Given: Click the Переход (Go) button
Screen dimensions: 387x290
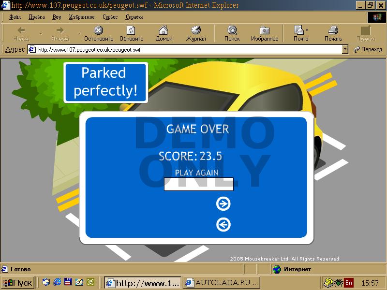Looking at the screenshot, I should click(x=368, y=49).
